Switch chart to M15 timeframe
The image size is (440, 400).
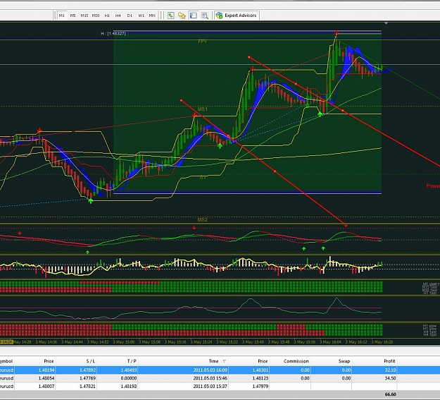[x=84, y=16]
